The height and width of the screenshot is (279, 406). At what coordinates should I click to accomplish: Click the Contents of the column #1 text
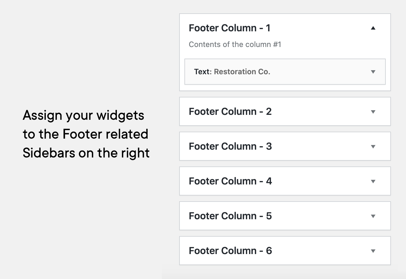click(235, 44)
